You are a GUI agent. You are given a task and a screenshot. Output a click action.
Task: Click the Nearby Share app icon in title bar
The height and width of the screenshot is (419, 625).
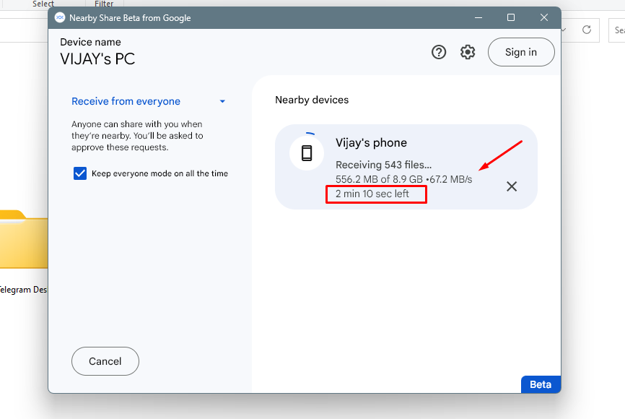point(60,17)
